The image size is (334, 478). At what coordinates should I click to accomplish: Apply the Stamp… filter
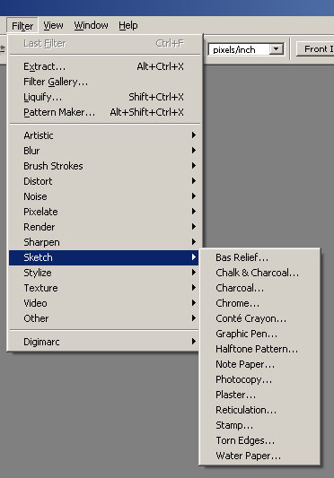point(259,425)
